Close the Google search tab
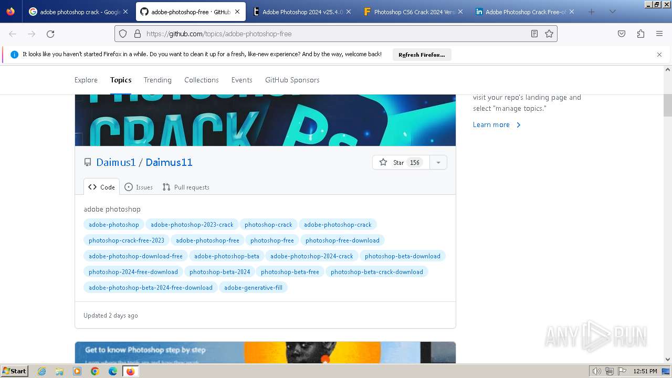Screen dimensions: 672x378 point(125,12)
